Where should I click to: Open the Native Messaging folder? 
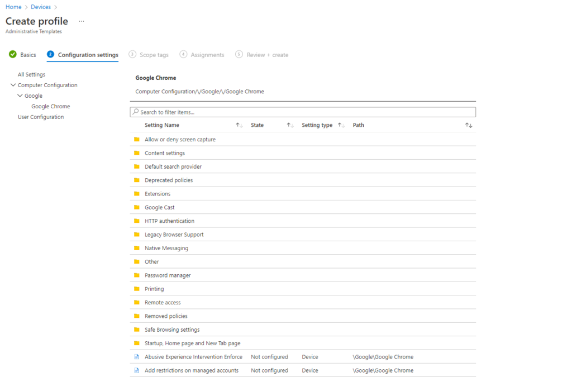166,248
